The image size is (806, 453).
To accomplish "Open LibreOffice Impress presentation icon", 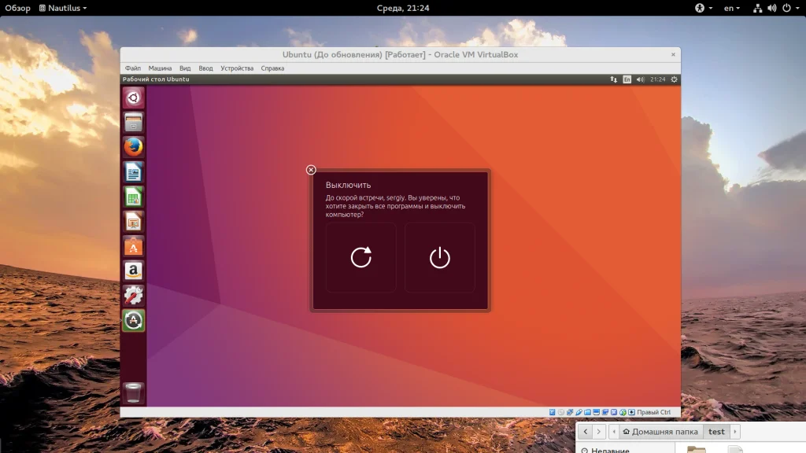I will (x=134, y=222).
